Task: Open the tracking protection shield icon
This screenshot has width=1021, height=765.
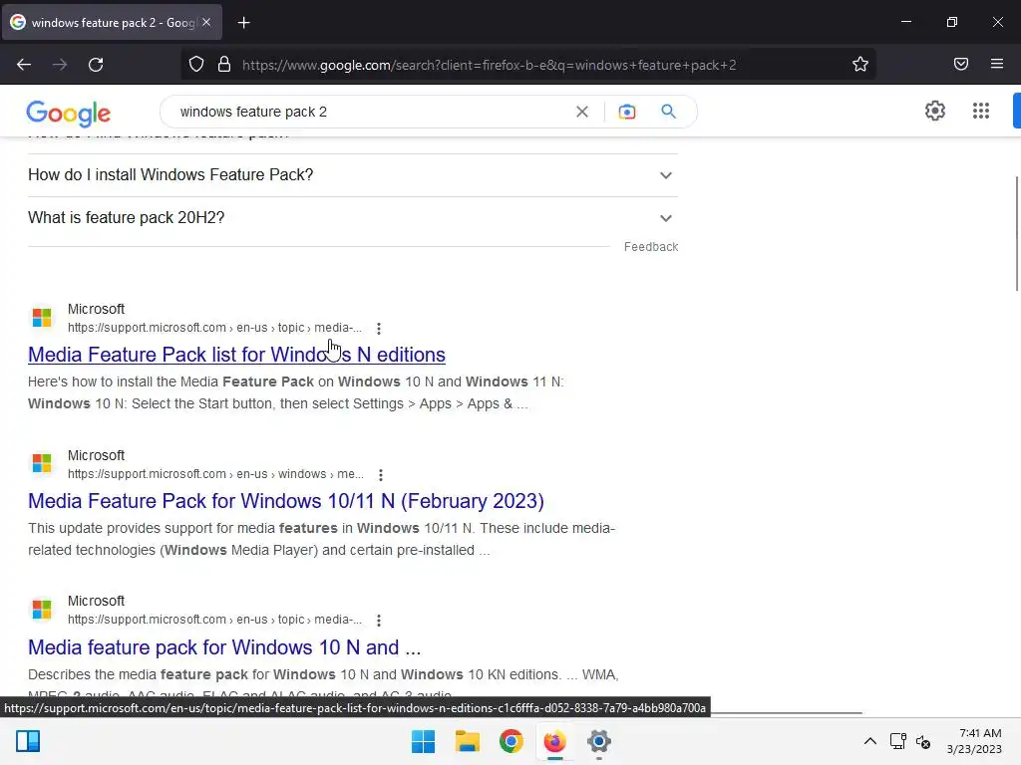Action: [x=196, y=65]
